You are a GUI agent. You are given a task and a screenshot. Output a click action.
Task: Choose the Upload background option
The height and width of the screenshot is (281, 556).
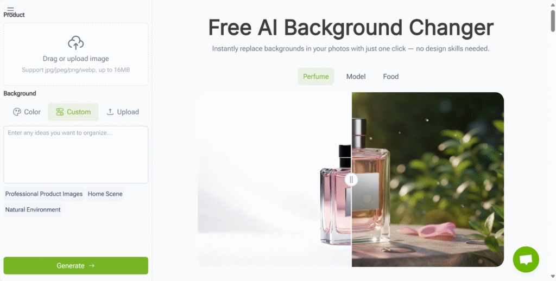point(123,112)
